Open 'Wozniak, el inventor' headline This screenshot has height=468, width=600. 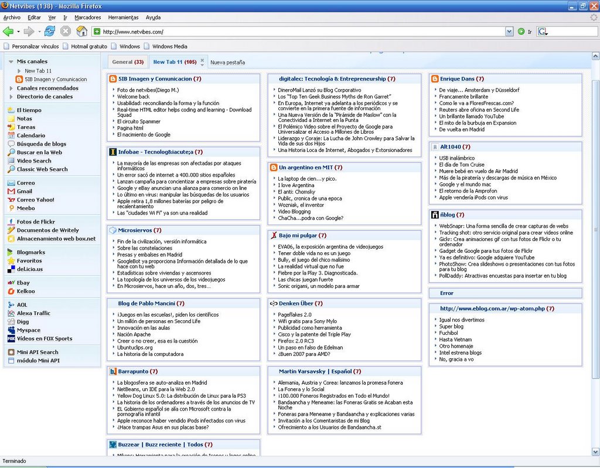301,205
